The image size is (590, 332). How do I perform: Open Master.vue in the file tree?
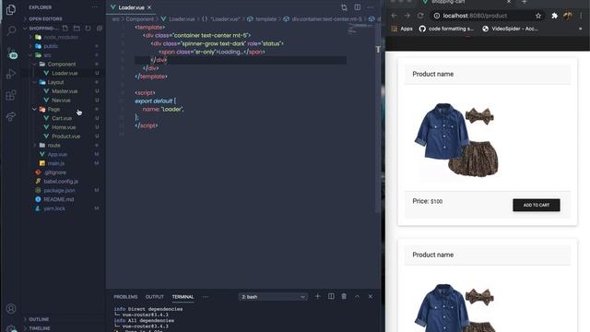click(x=65, y=91)
